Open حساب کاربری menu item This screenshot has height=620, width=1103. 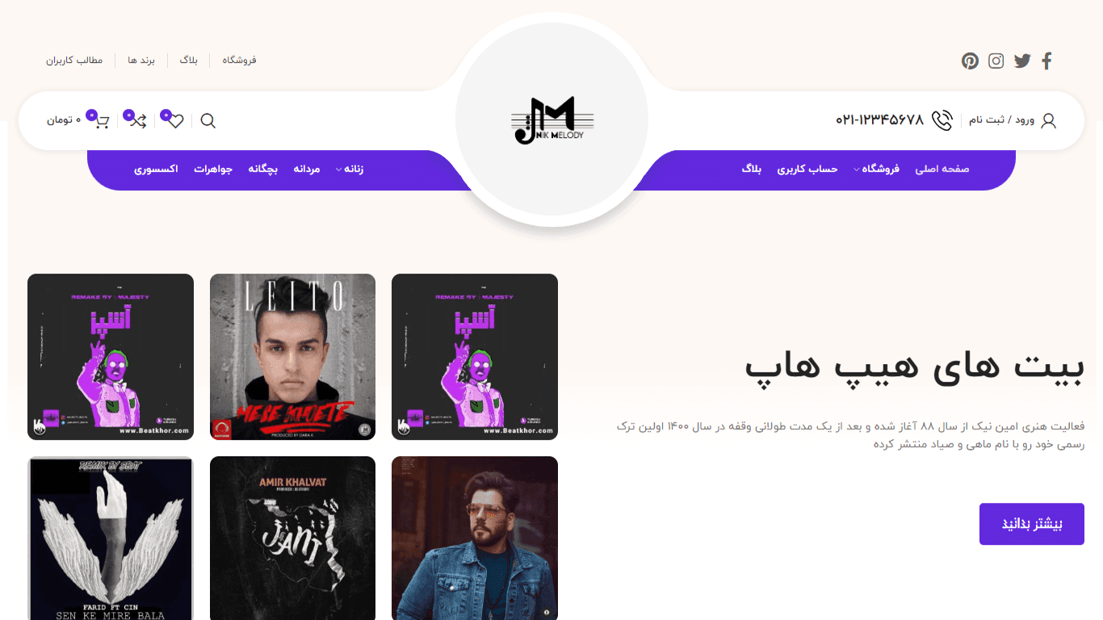coord(807,170)
